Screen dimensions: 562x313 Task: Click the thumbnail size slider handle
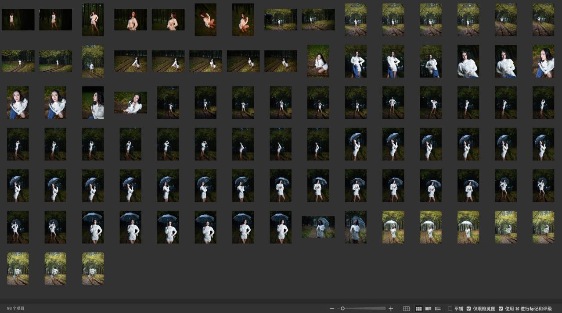342,309
